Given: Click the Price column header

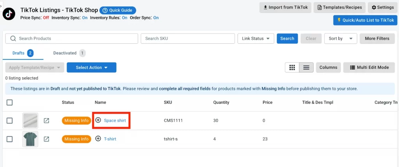Looking at the screenshot, I should coord(267,103).
